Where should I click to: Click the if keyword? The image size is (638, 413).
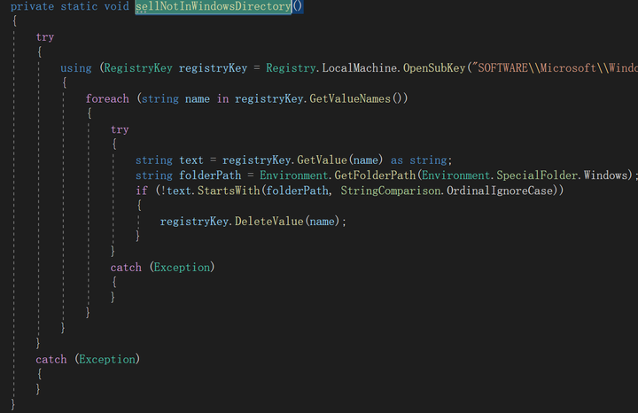tap(142, 191)
